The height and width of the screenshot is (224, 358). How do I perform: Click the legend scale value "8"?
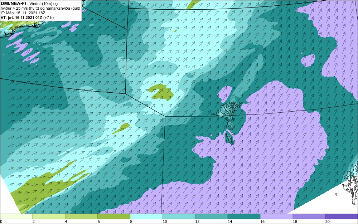131,221
